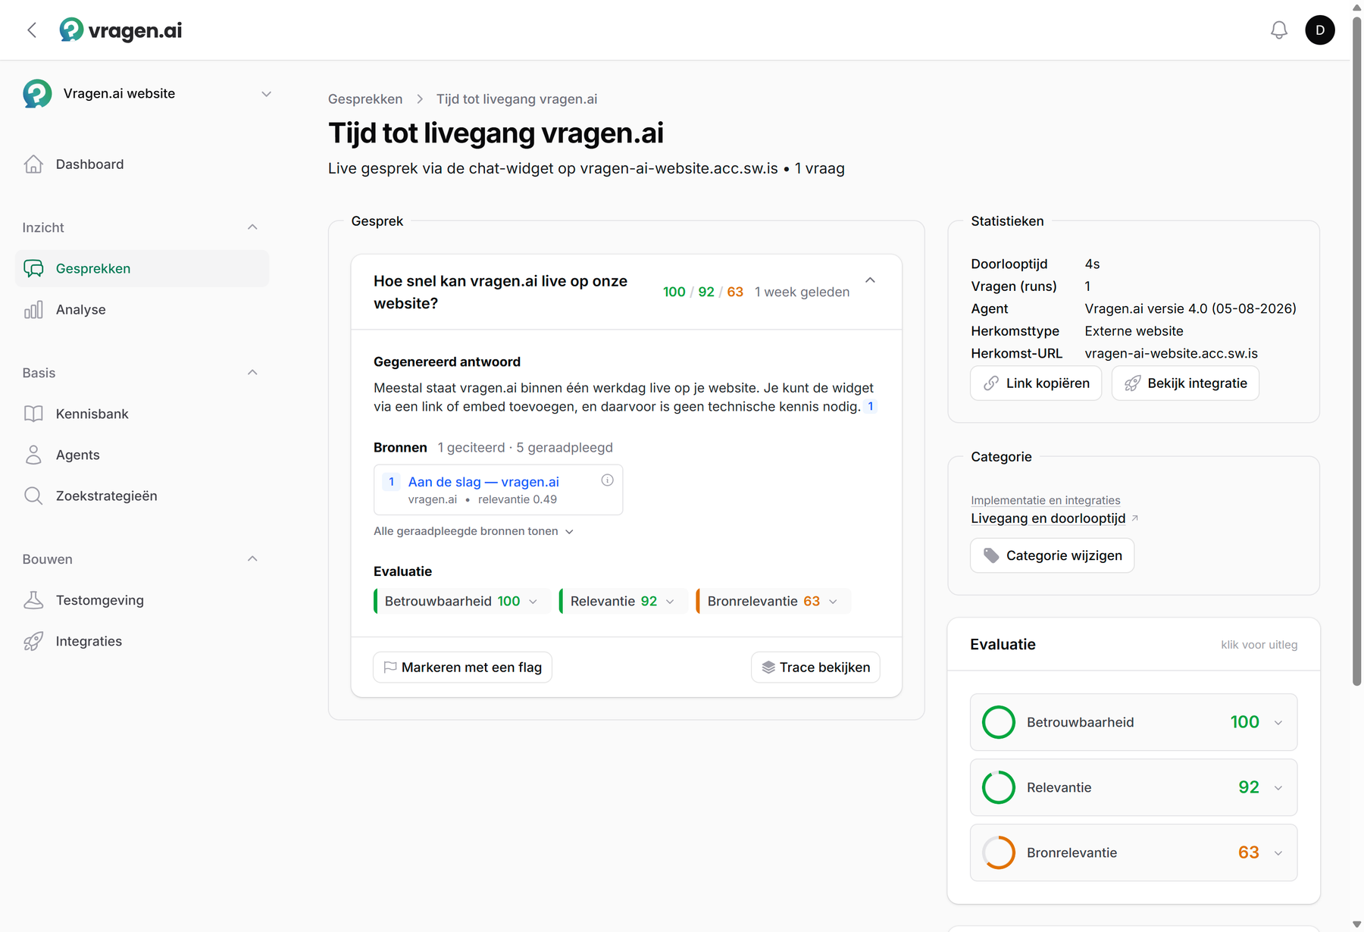Click the scrollbar down arrow
1364x932 pixels.
point(1356,925)
